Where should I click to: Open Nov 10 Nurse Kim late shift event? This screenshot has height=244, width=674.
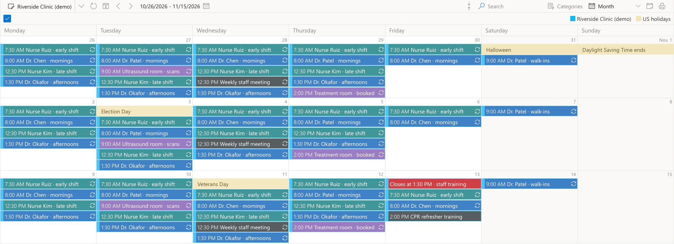coord(145,216)
